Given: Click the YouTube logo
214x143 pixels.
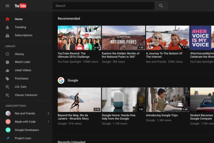Looking at the screenshot, I should 20,6.
